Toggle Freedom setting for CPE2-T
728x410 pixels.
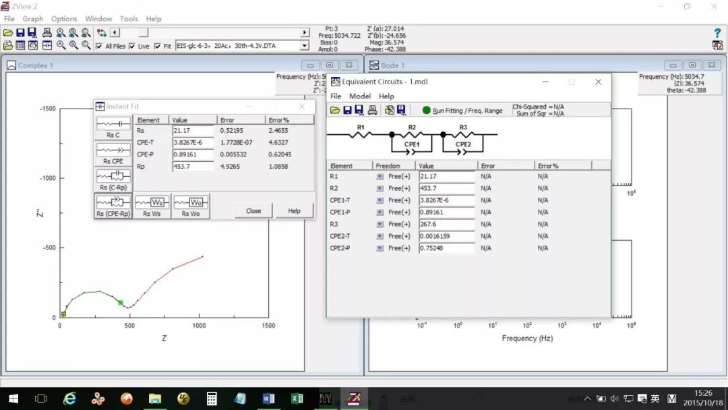(x=380, y=236)
